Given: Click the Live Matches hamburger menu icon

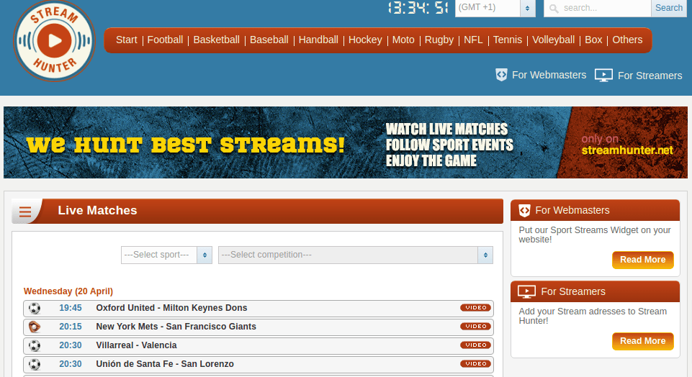Looking at the screenshot, I should pyautogui.click(x=25, y=212).
